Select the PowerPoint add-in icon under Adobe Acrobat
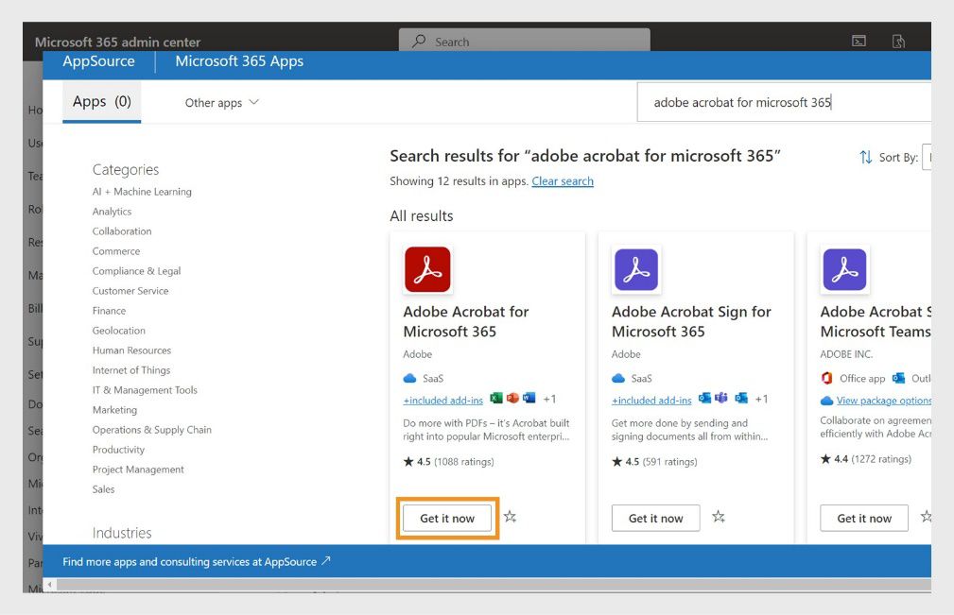 (x=512, y=398)
